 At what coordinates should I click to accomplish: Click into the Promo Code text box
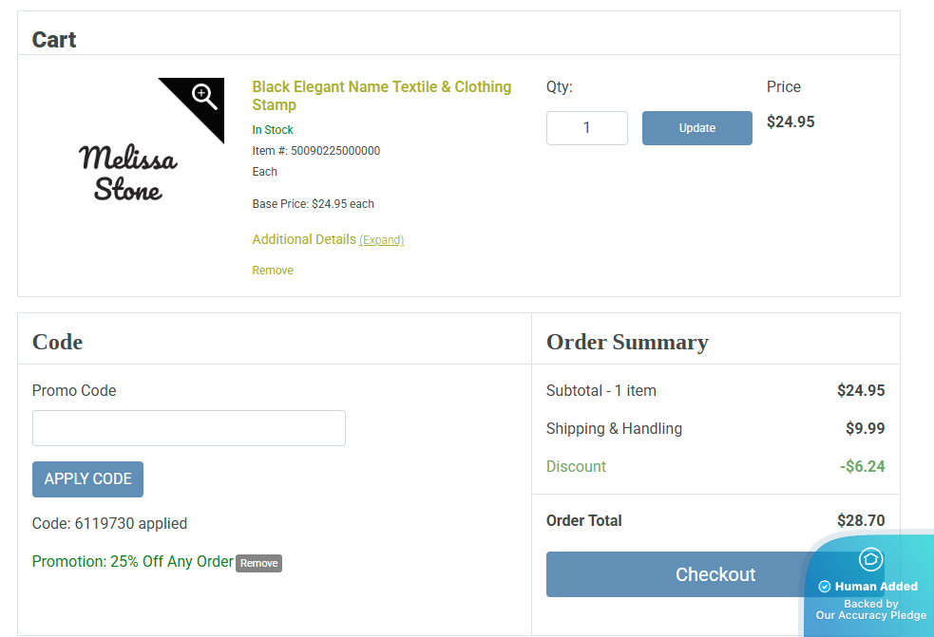189,428
